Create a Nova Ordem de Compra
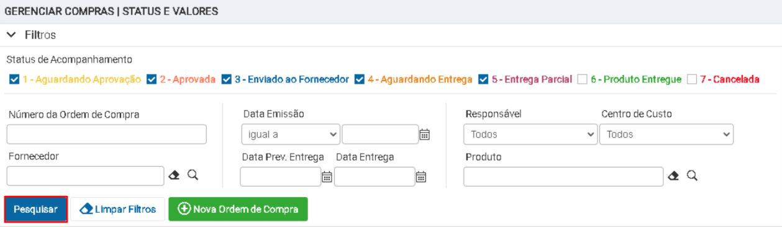 click(x=238, y=210)
